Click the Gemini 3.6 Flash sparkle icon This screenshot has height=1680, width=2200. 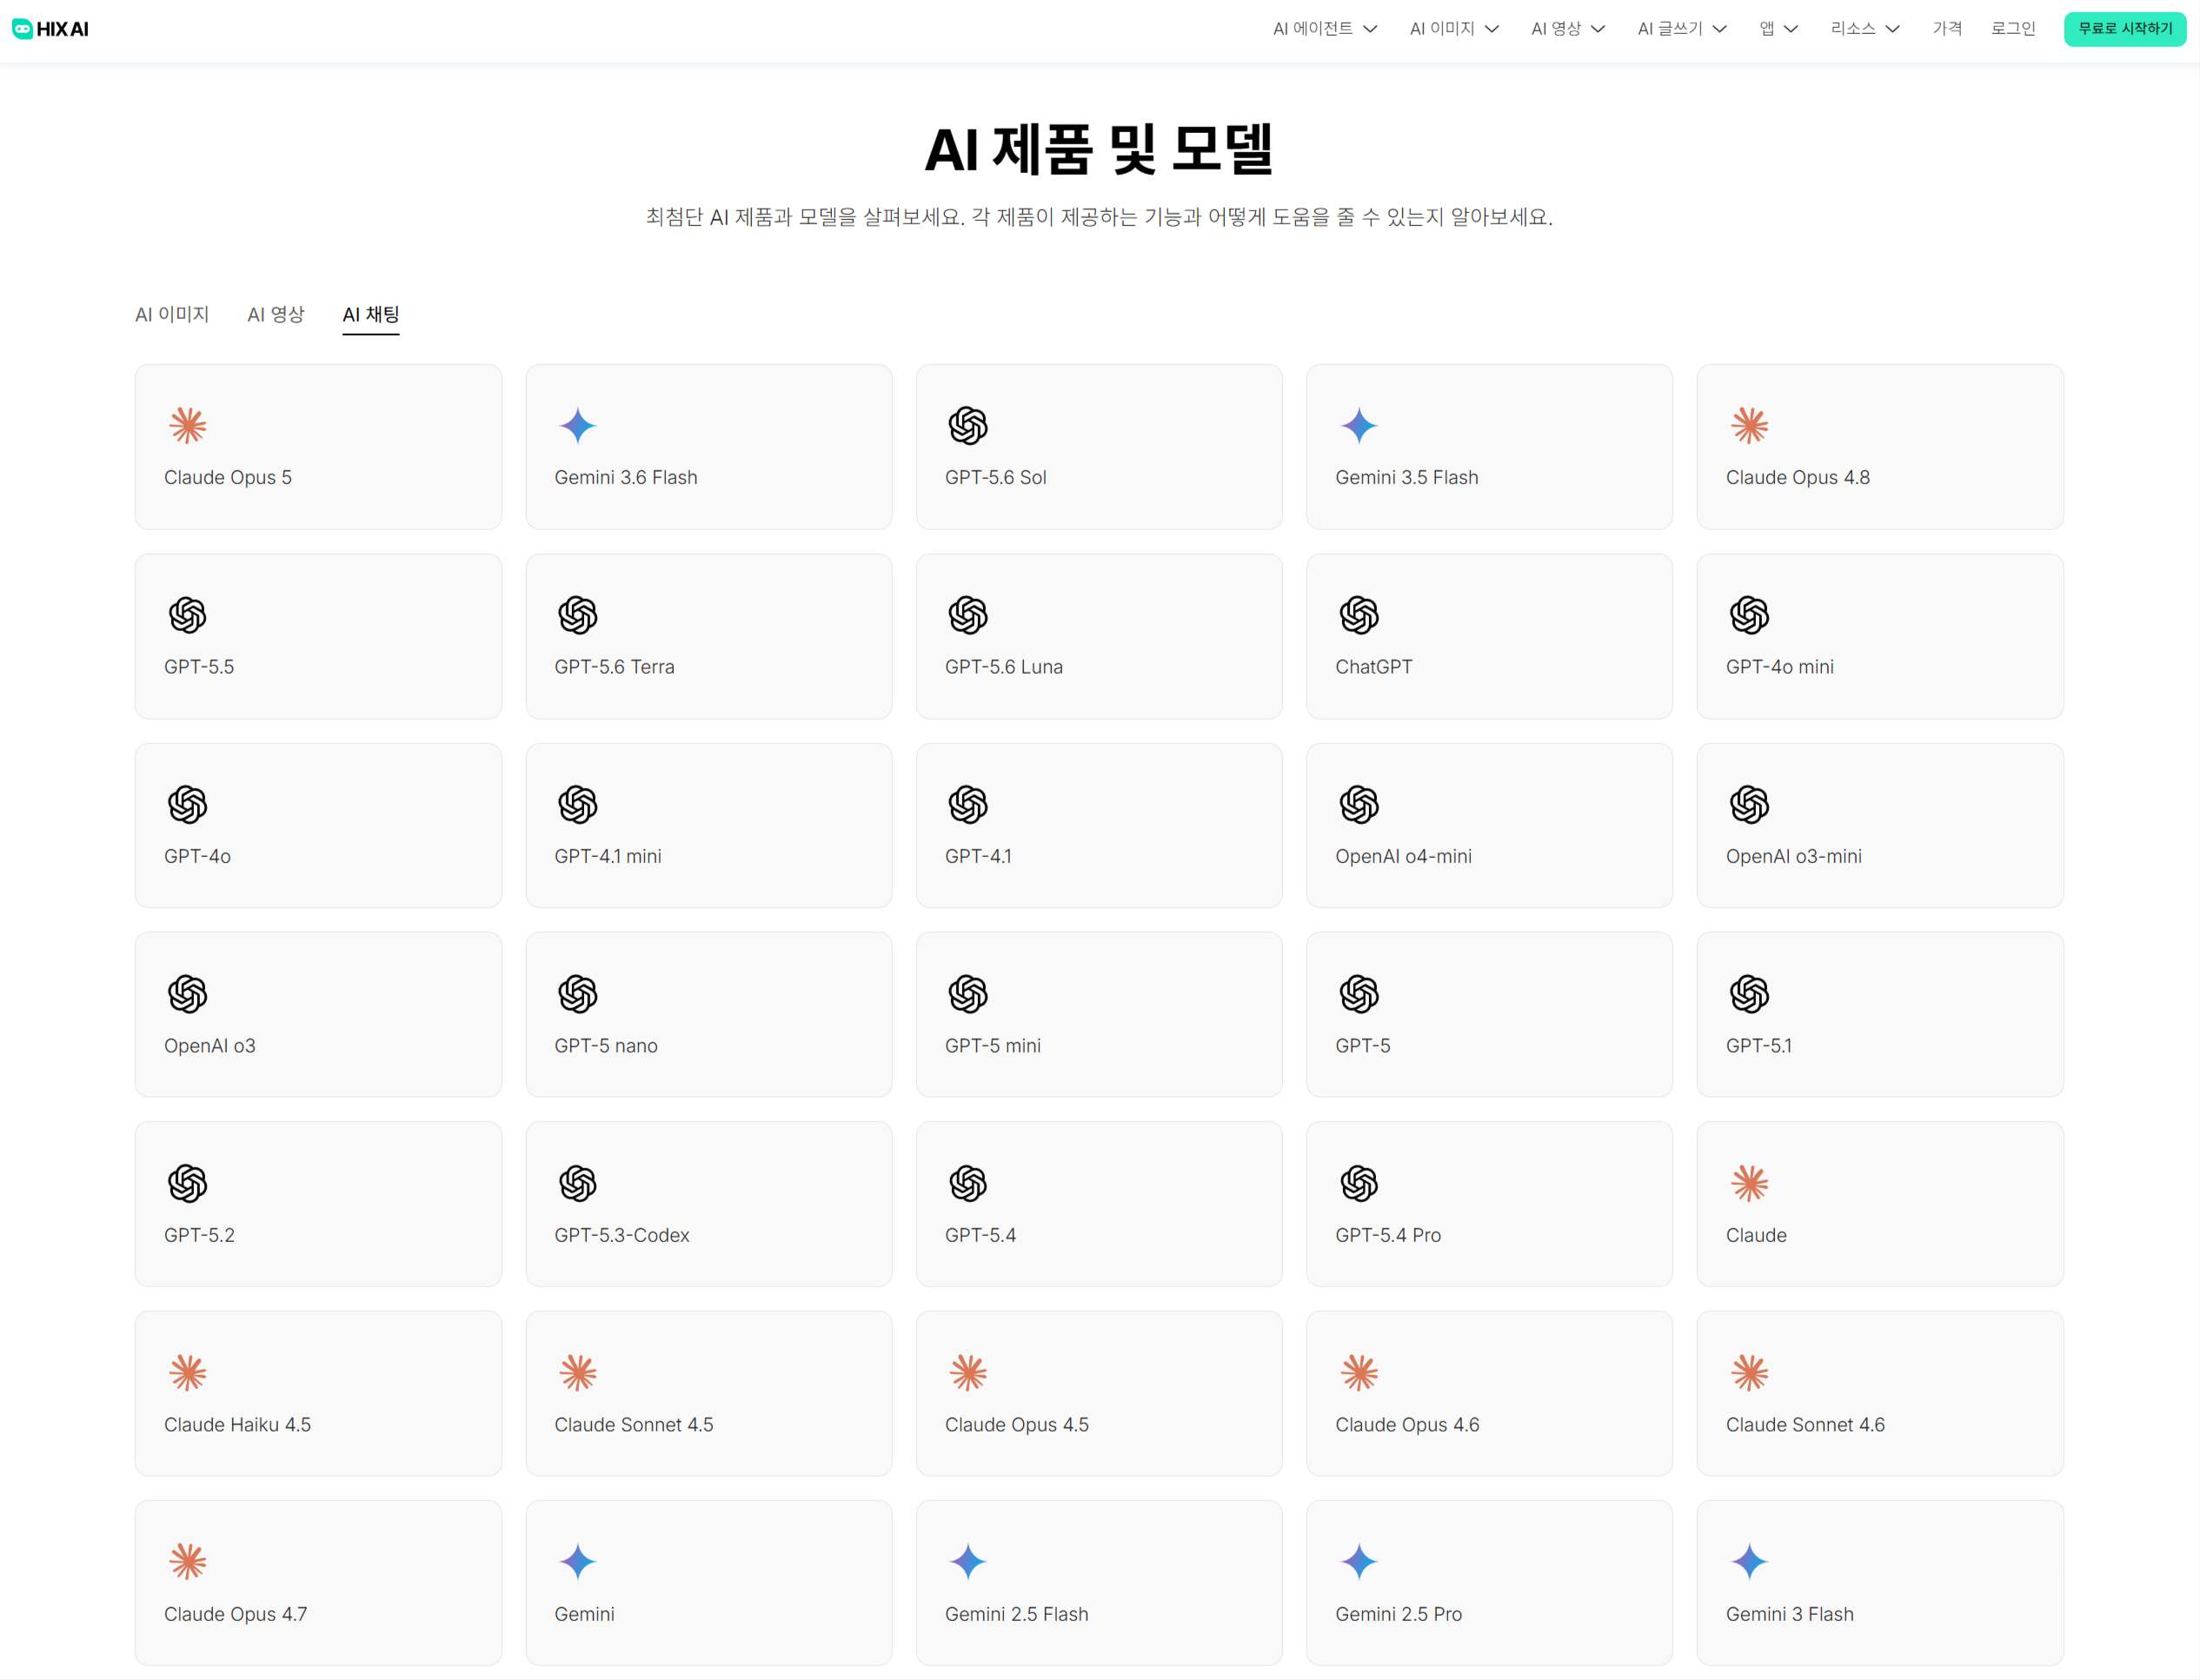coord(577,425)
